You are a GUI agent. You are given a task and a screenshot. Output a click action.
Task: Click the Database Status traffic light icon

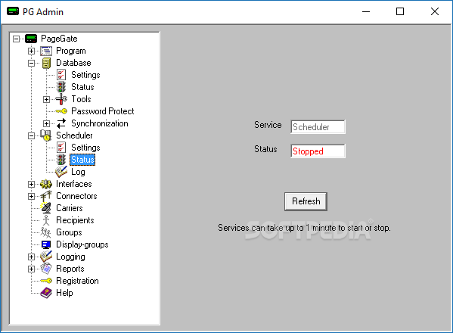pyautogui.click(x=61, y=87)
